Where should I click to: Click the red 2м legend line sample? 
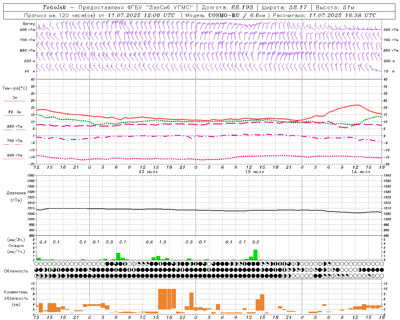coord(14,101)
